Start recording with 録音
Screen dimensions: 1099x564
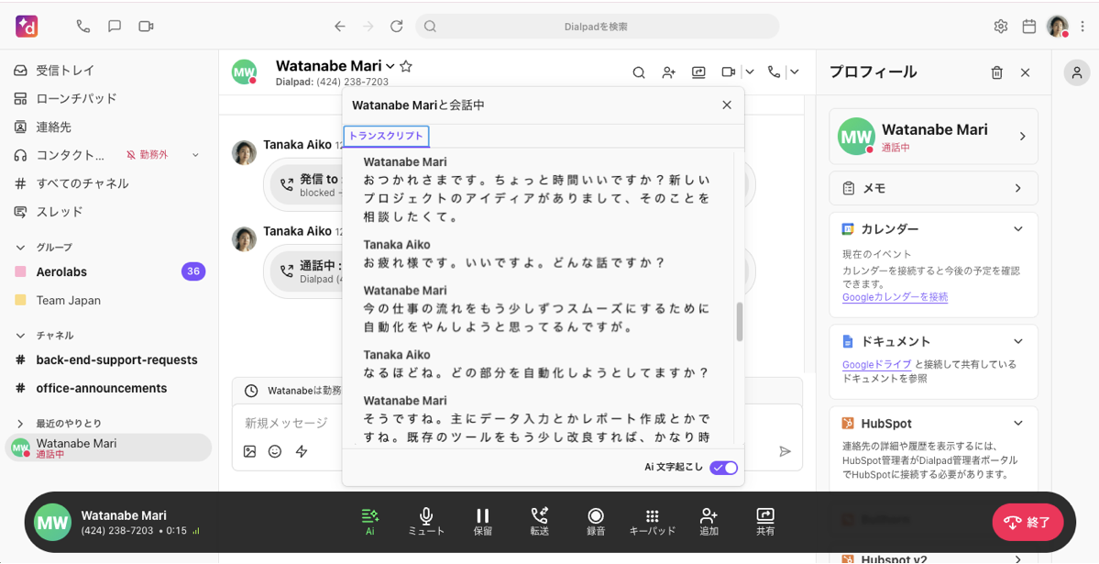pyautogui.click(x=596, y=523)
